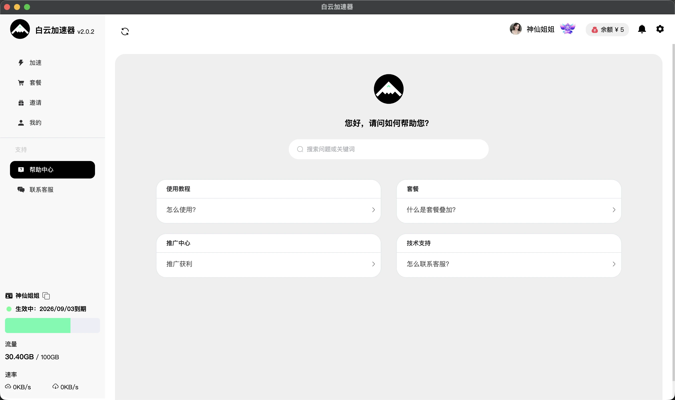This screenshot has width=675, height=400.
Task: Open the notifications bell
Action: [x=642, y=29]
